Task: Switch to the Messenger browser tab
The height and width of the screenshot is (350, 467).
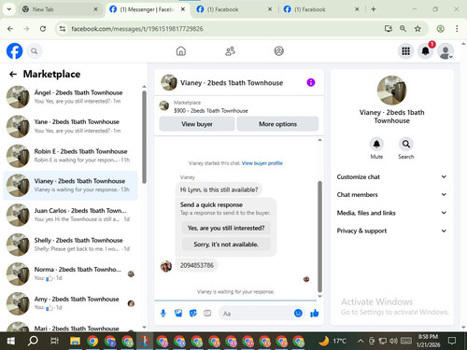Action: 147,9
